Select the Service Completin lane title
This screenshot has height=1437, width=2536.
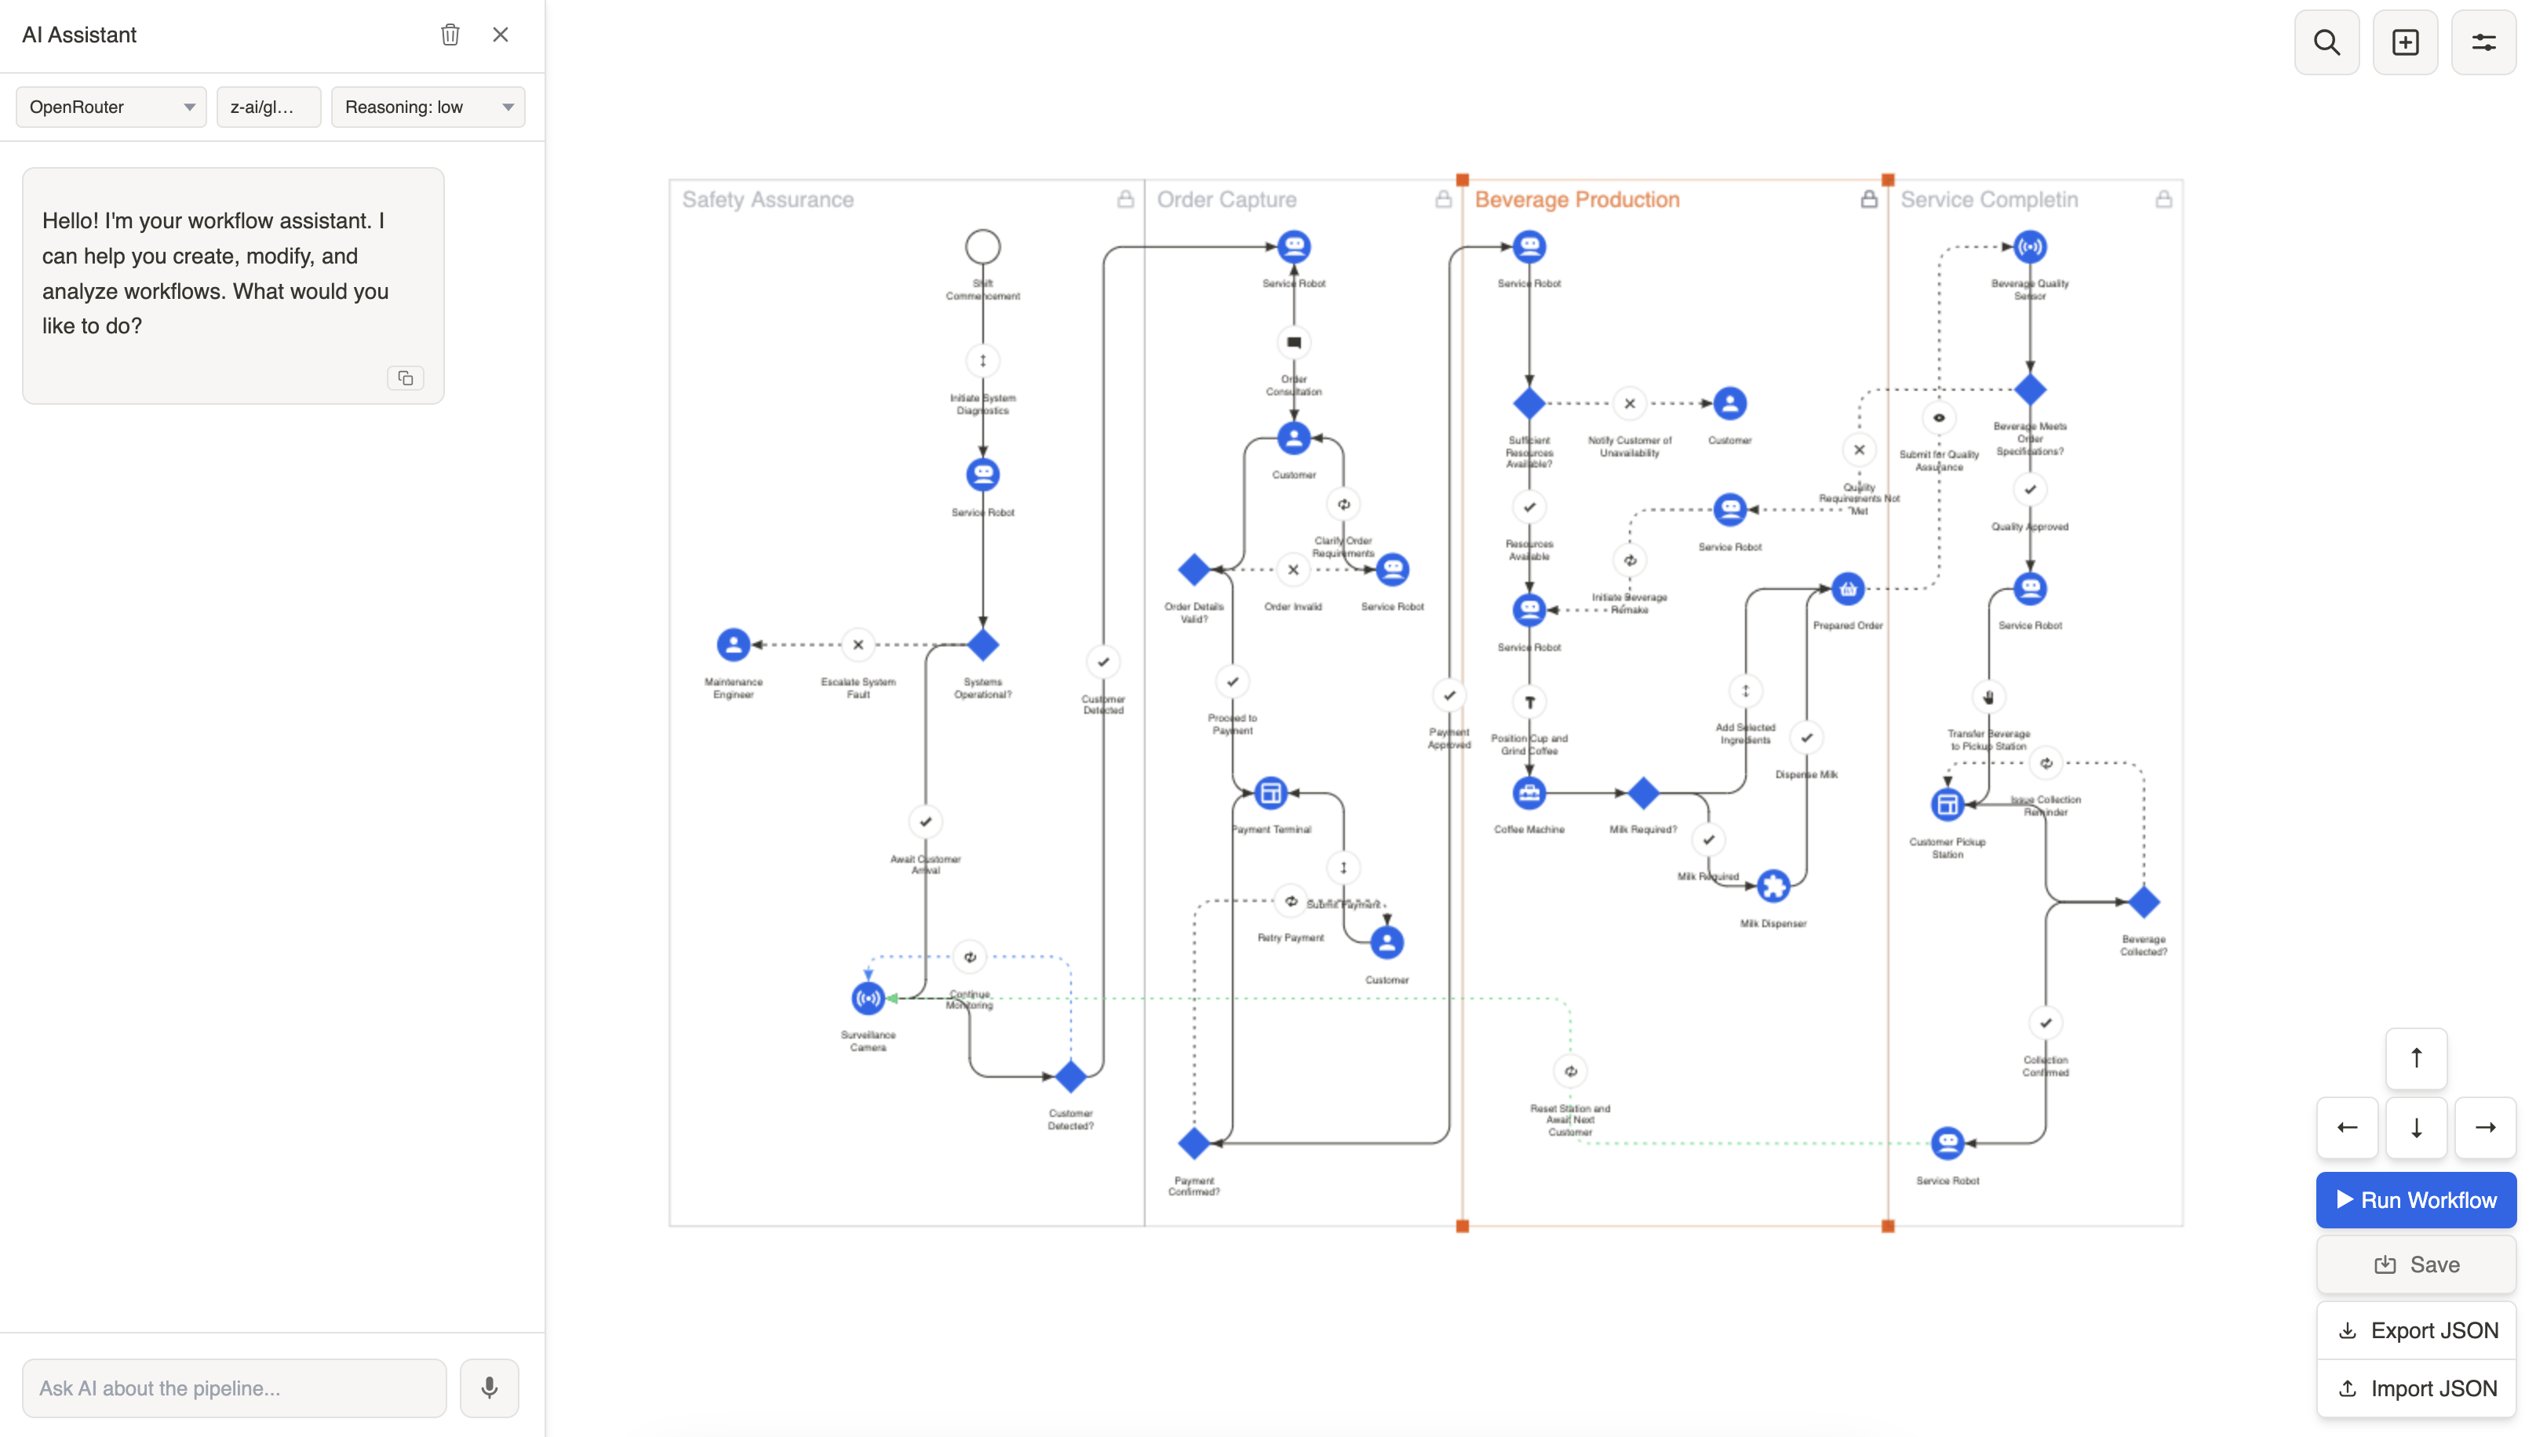[1989, 199]
